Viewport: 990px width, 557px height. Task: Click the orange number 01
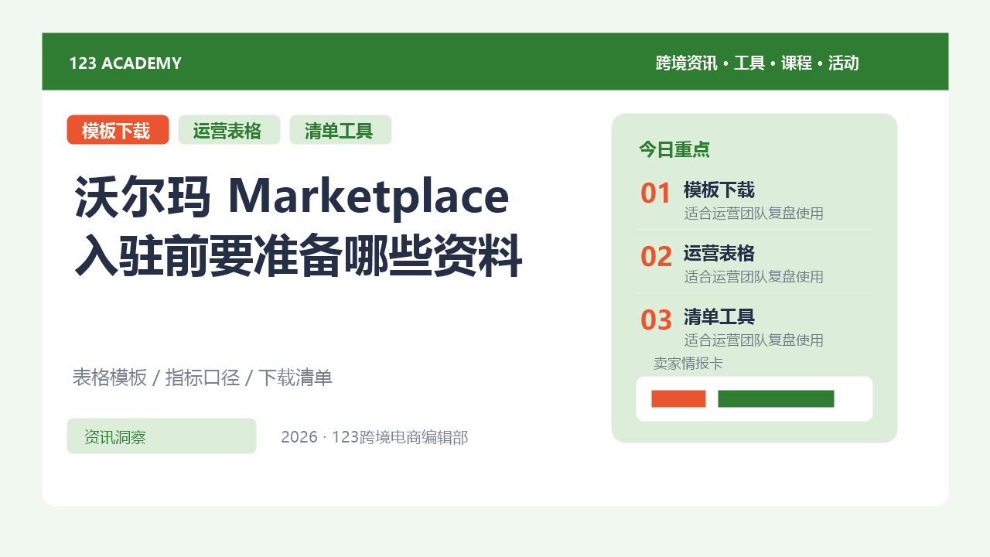(656, 193)
